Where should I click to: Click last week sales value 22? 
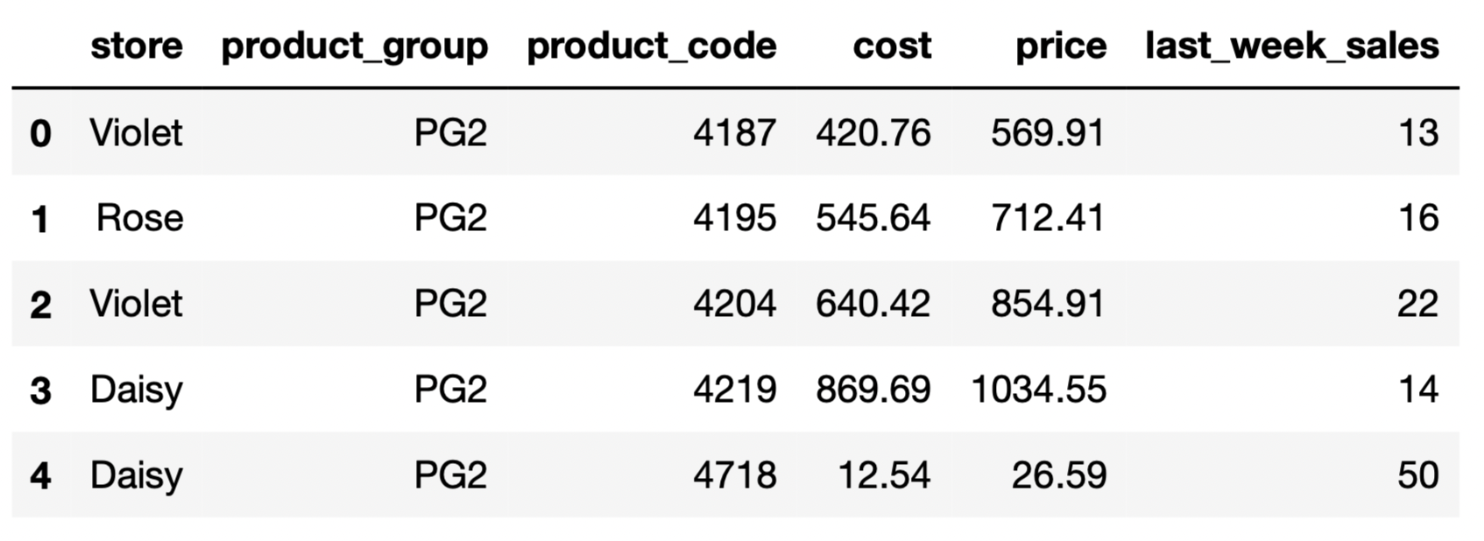pos(1417,304)
